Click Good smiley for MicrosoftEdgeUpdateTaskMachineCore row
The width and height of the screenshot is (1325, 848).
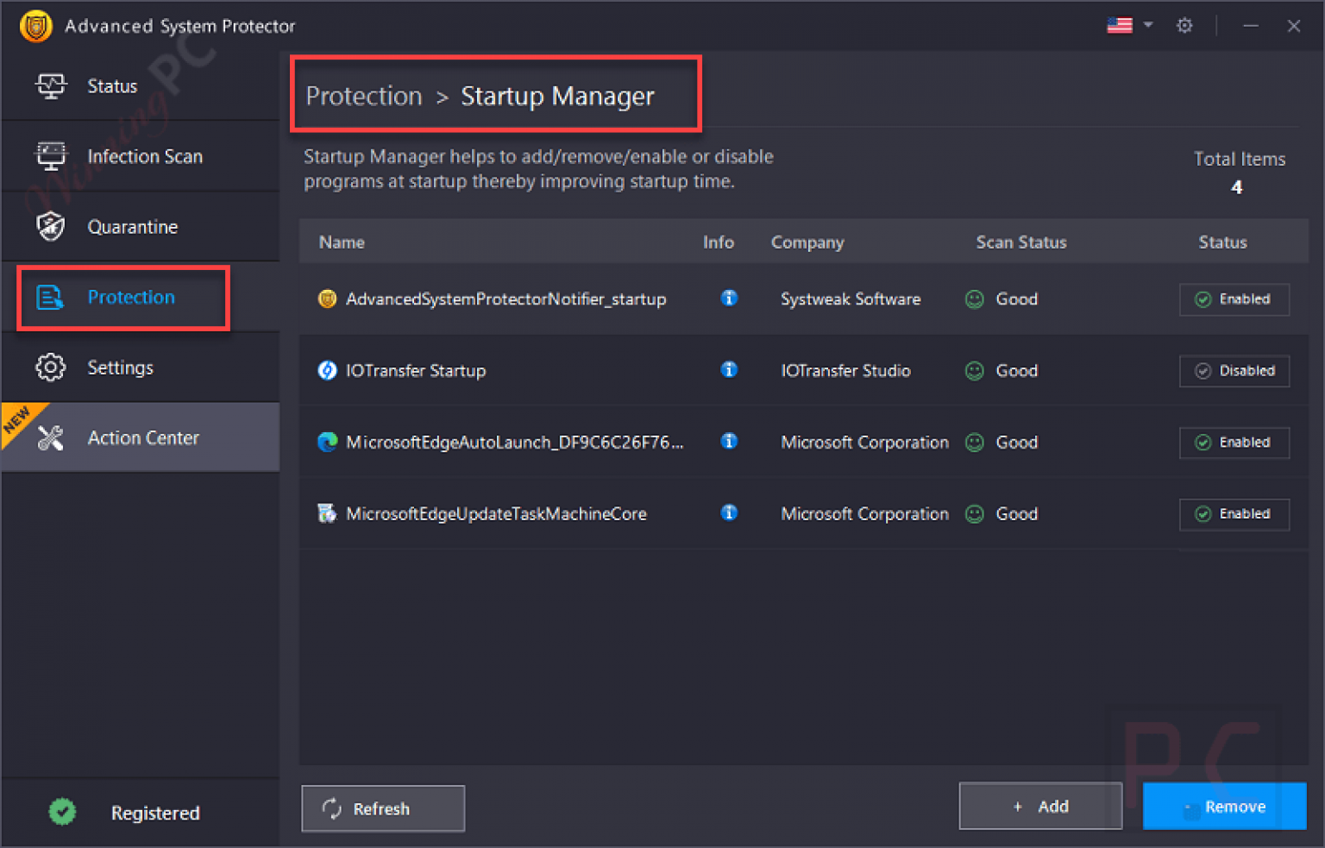pyautogui.click(x=974, y=514)
